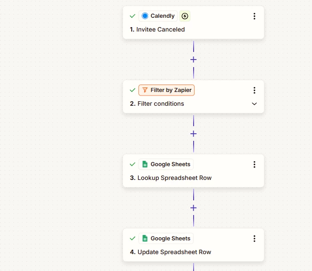The width and height of the screenshot is (312, 271).
Task: Expand the Filter conditions chevron
Action: 254,104
